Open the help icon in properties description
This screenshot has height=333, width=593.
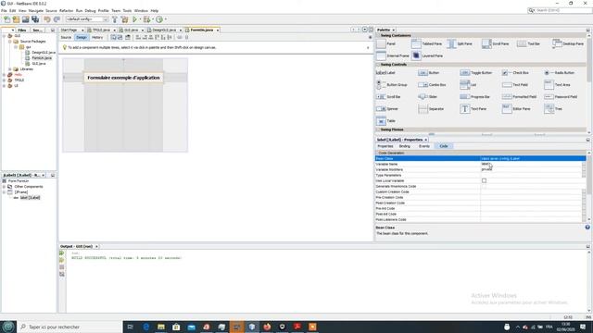pyautogui.click(x=587, y=228)
